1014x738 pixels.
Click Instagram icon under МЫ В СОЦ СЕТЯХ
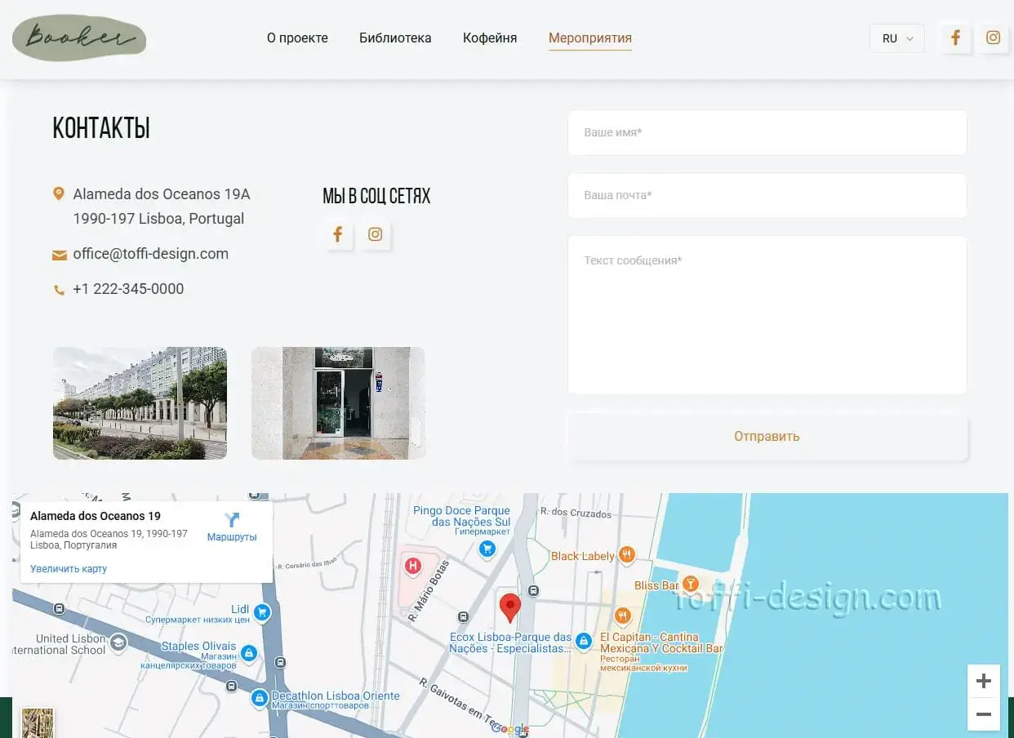[x=375, y=235]
